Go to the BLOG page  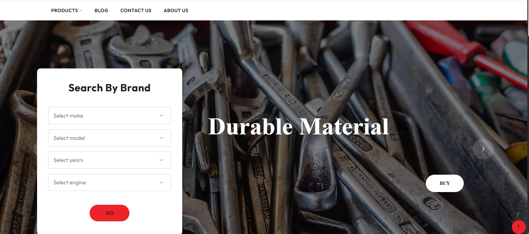(x=101, y=10)
